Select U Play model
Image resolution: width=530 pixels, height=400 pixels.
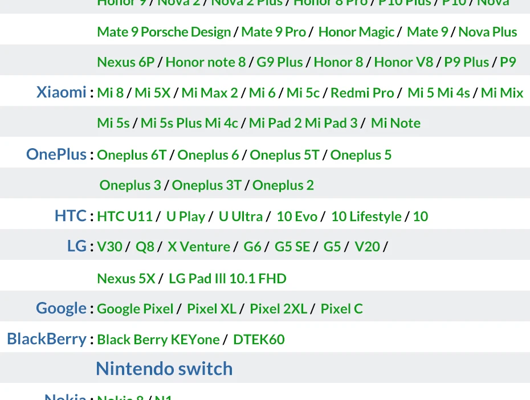tap(186, 217)
